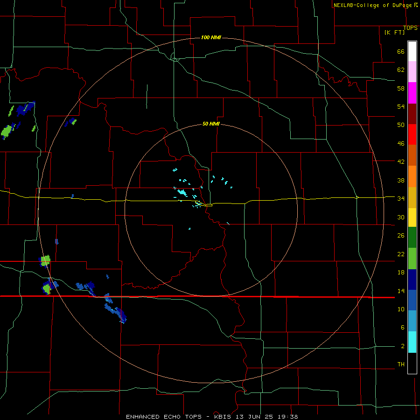
Task: Click the NEXLAB-College of DuPage label
Action: 373,5
